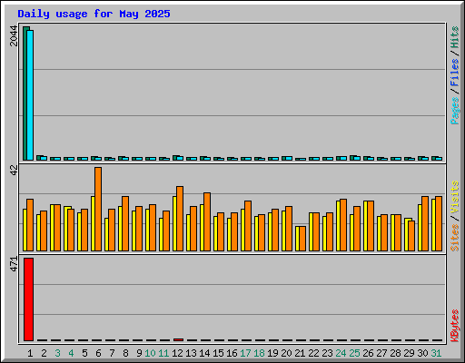Click green weekend day label 18
This screenshot has height=363, width=465.
pos(259,353)
